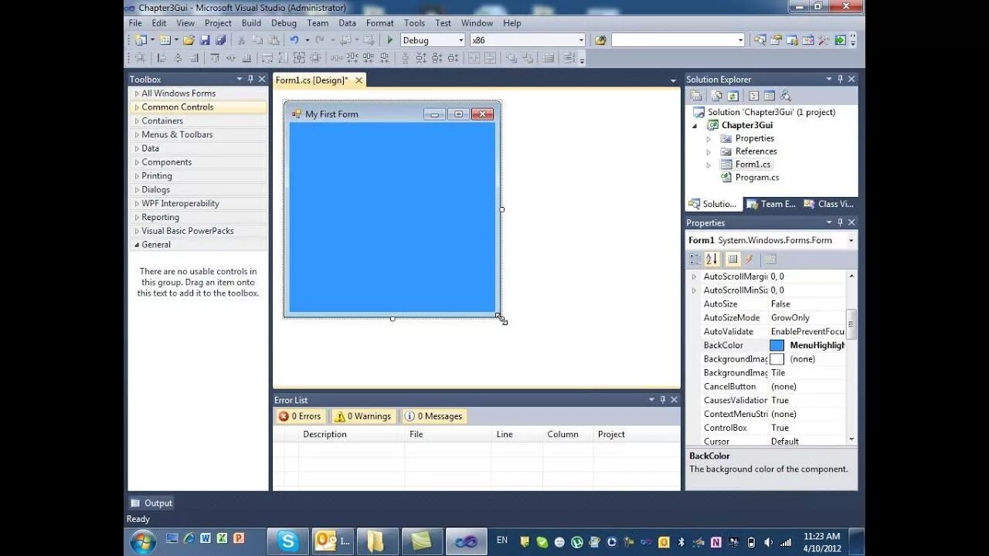Click the Open File folder icon
The height and width of the screenshot is (556, 989).
pyautogui.click(x=189, y=40)
